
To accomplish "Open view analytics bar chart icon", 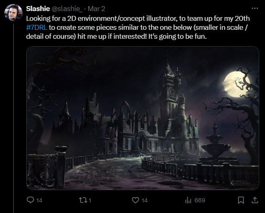I will (189, 200).
